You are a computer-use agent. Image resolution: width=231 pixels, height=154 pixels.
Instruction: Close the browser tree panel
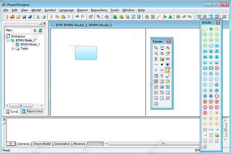coord(44,23)
